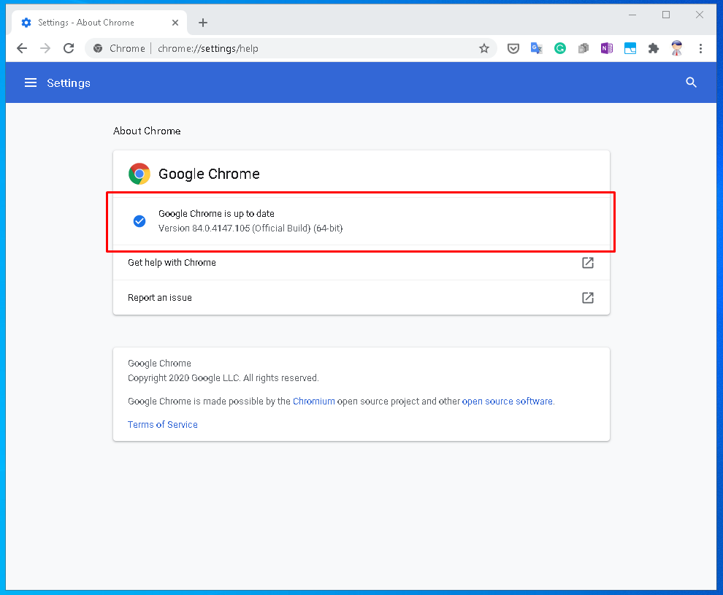Screen dimensions: 723x595
Task: Click the Google Chrome is up to date text
Action: [x=216, y=213]
